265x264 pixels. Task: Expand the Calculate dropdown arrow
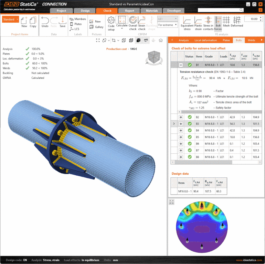pos(122,29)
